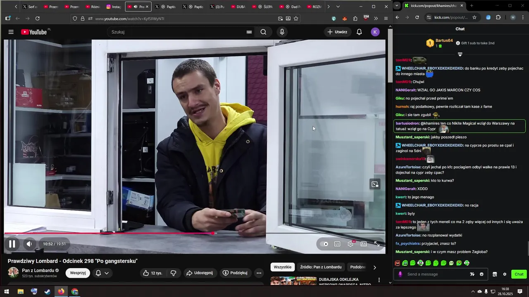Select the Źródło: Pan z Lombardu chip
This screenshot has width=529, height=297.
(321, 267)
